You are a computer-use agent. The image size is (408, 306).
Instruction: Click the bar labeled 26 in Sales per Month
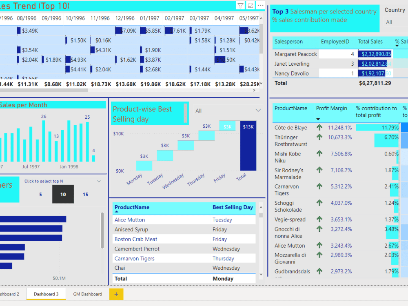pos(44,141)
